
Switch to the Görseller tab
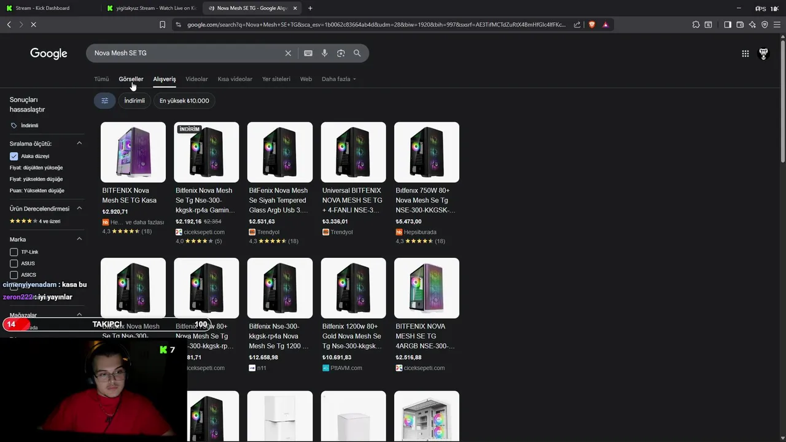pos(131,79)
